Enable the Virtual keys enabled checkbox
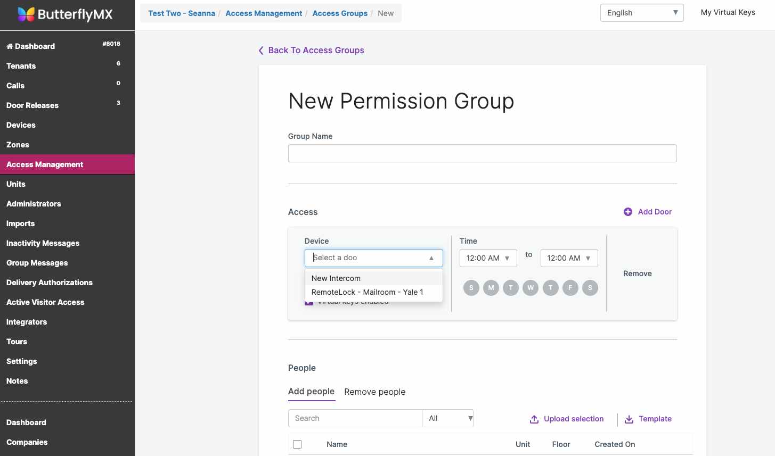This screenshot has width=775, height=456. [x=309, y=301]
